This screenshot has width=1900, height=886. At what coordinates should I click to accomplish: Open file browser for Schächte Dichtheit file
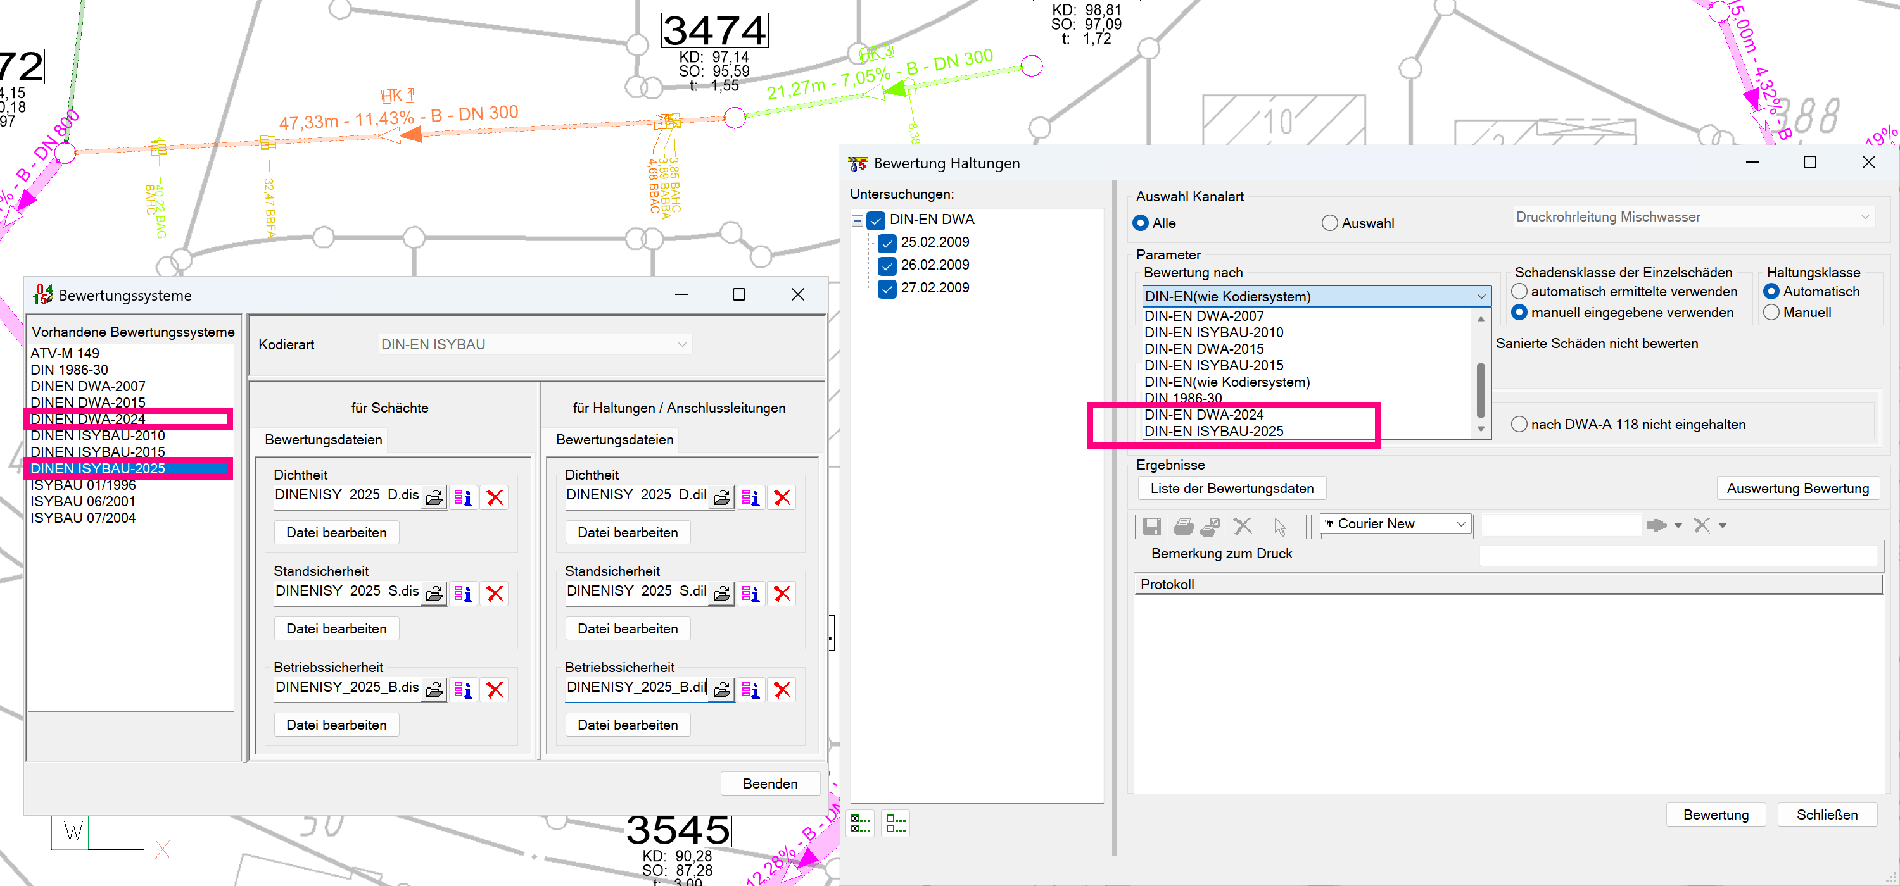click(434, 497)
